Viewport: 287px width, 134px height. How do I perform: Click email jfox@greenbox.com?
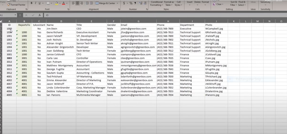coord(138,32)
